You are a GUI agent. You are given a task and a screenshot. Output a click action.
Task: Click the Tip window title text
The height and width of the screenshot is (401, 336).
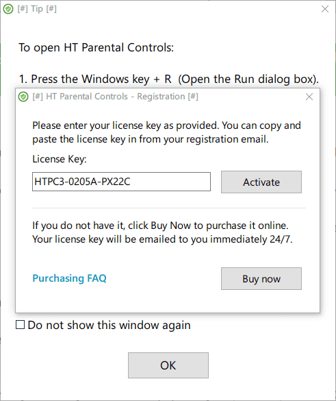pyautogui.click(x=37, y=9)
